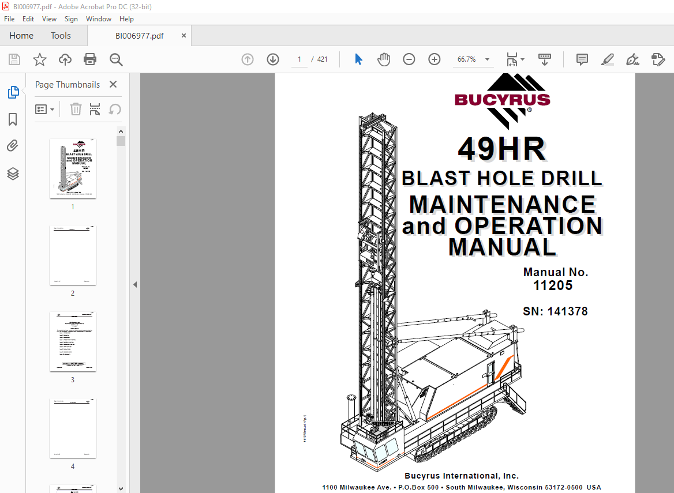Image resolution: width=674 pixels, height=493 pixels.
Task: Select the BI006977.pdf document tab
Action: coord(139,36)
